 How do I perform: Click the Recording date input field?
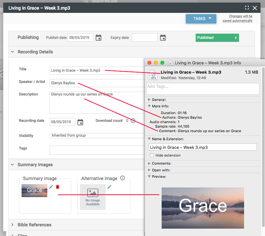point(62,122)
